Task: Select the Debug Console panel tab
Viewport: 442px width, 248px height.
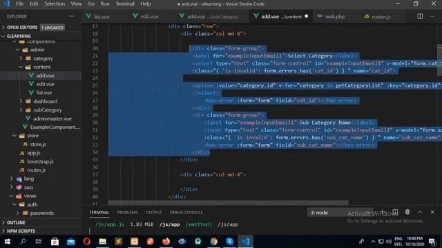Action: pyautogui.click(x=186, y=212)
